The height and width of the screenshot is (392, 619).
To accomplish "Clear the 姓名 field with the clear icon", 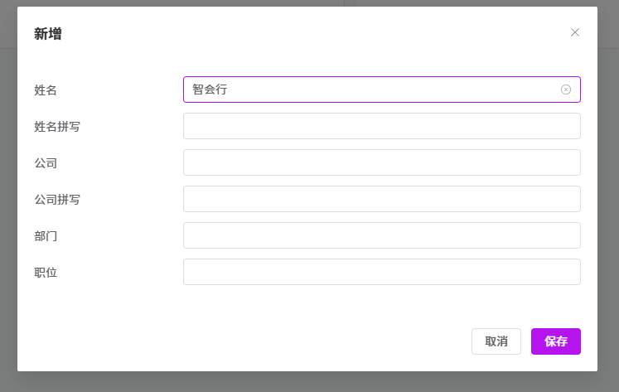I will 566,90.
